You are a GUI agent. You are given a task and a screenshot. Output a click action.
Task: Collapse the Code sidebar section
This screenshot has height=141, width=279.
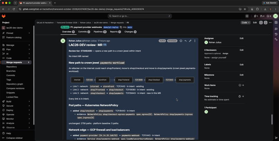(x=29, y=58)
